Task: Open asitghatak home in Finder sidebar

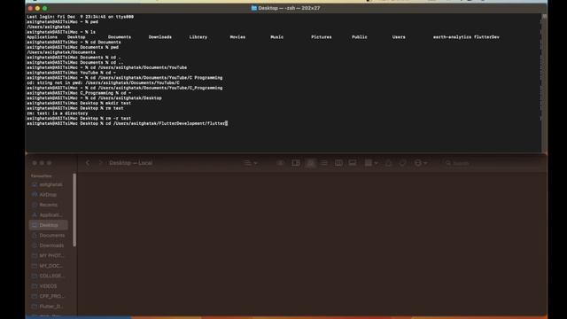Action: pyautogui.click(x=48, y=184)
